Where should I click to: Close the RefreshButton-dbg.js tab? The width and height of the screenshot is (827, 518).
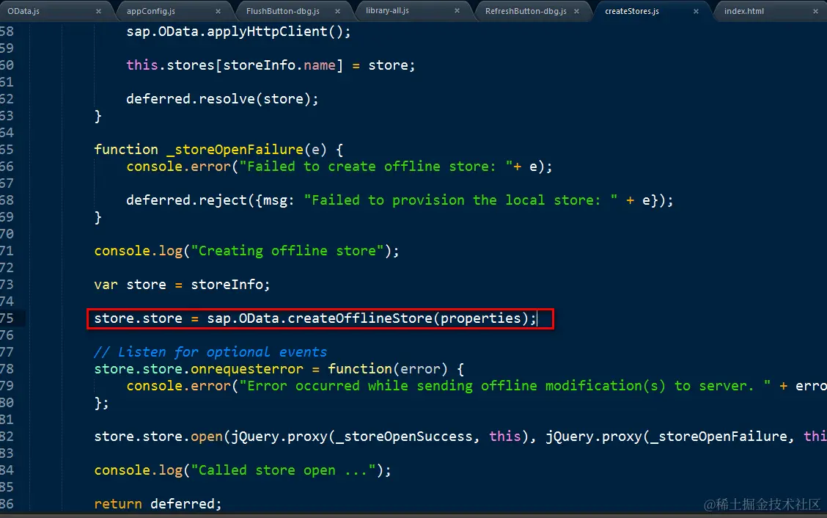click(x=576, y=11)
